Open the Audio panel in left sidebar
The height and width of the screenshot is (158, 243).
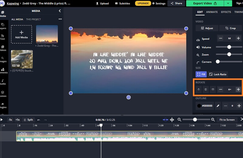click(3, 82)
